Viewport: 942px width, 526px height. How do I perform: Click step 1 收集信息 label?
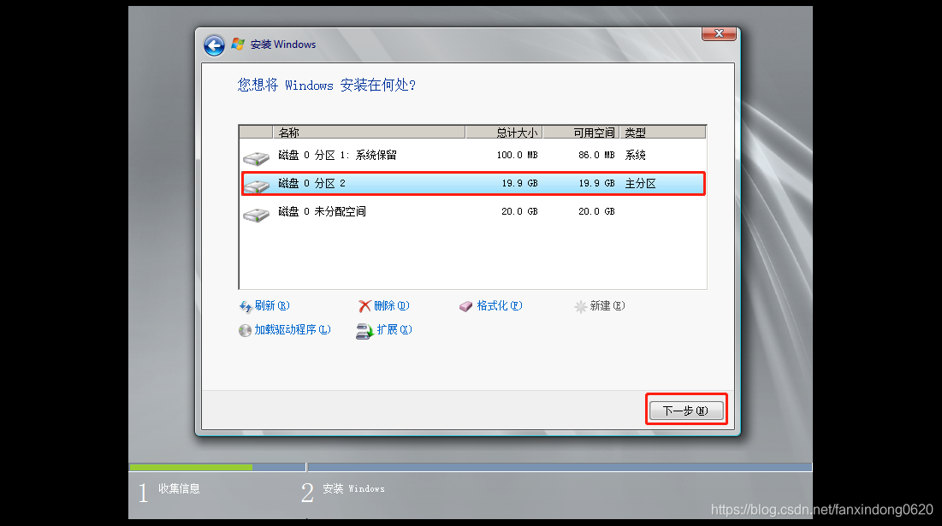click(179, 488)
